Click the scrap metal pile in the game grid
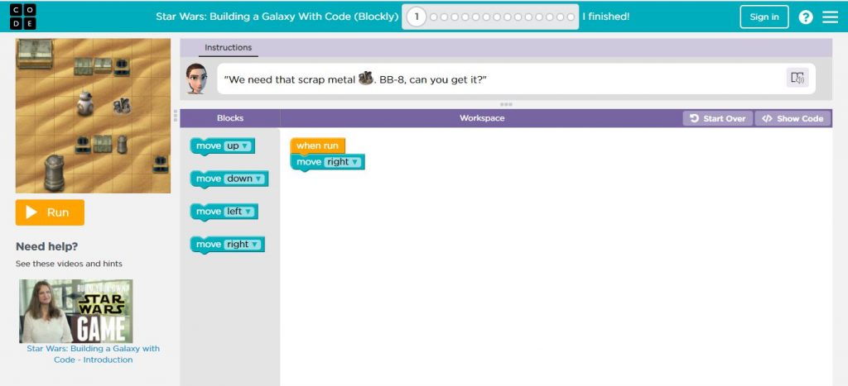The width and height of the screenshot is (848, 386). pyautogui.click(x=122, y=105)
